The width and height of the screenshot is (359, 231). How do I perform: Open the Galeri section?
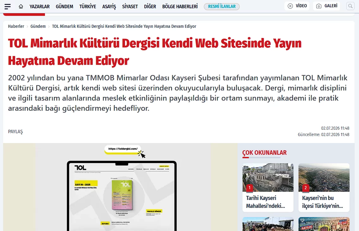[326, 6]
